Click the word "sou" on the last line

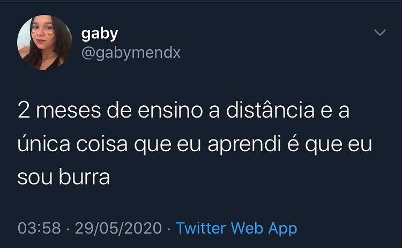pos(35,177)
